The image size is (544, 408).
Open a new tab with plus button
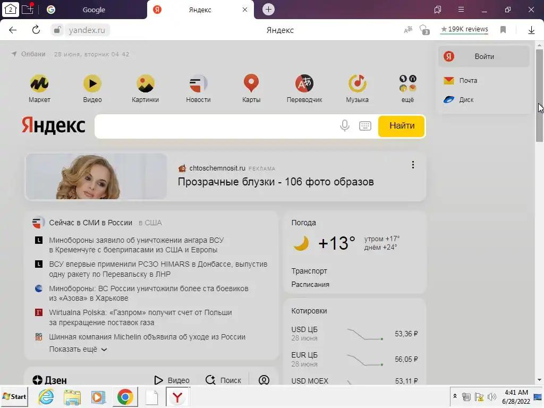[268, 10]
